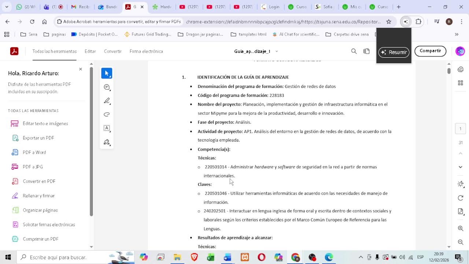Show hidden system tray icons

361,257
